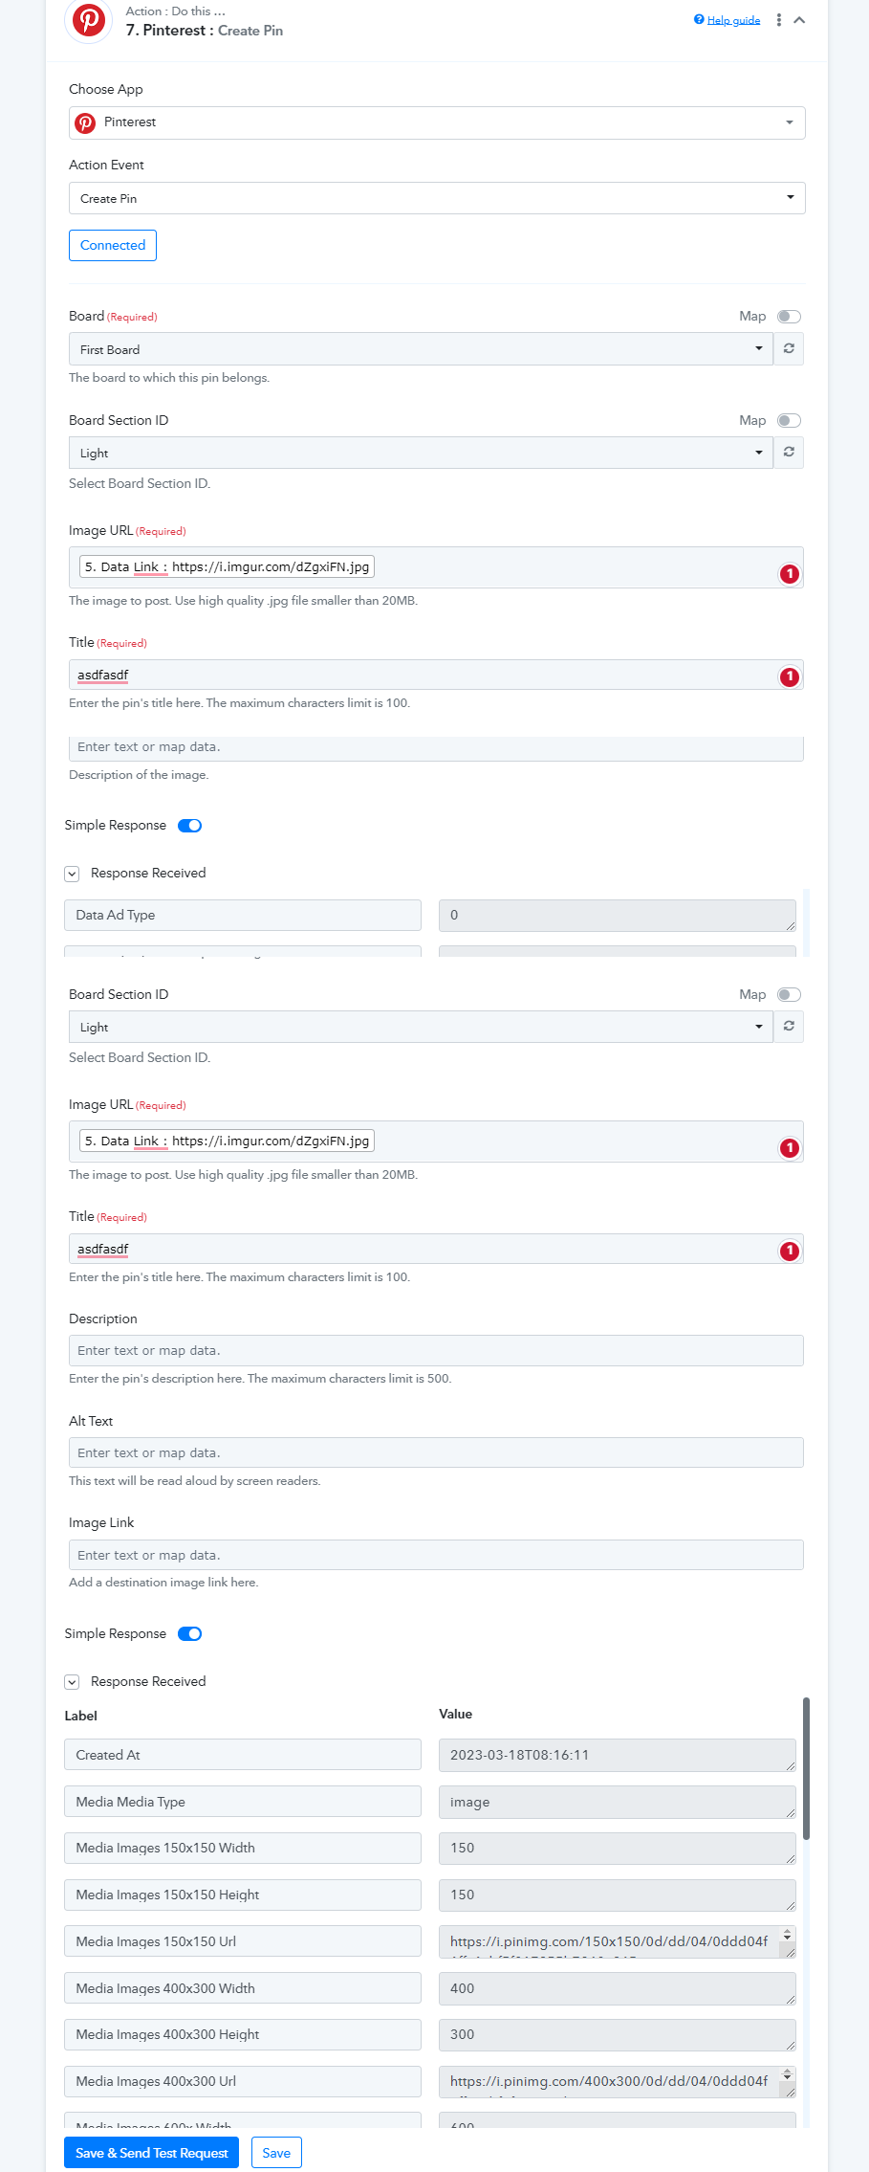The image size is (869, 2172).
Task: Open the three-dot options menu for step 7
Action: click(x=779, y=20)
